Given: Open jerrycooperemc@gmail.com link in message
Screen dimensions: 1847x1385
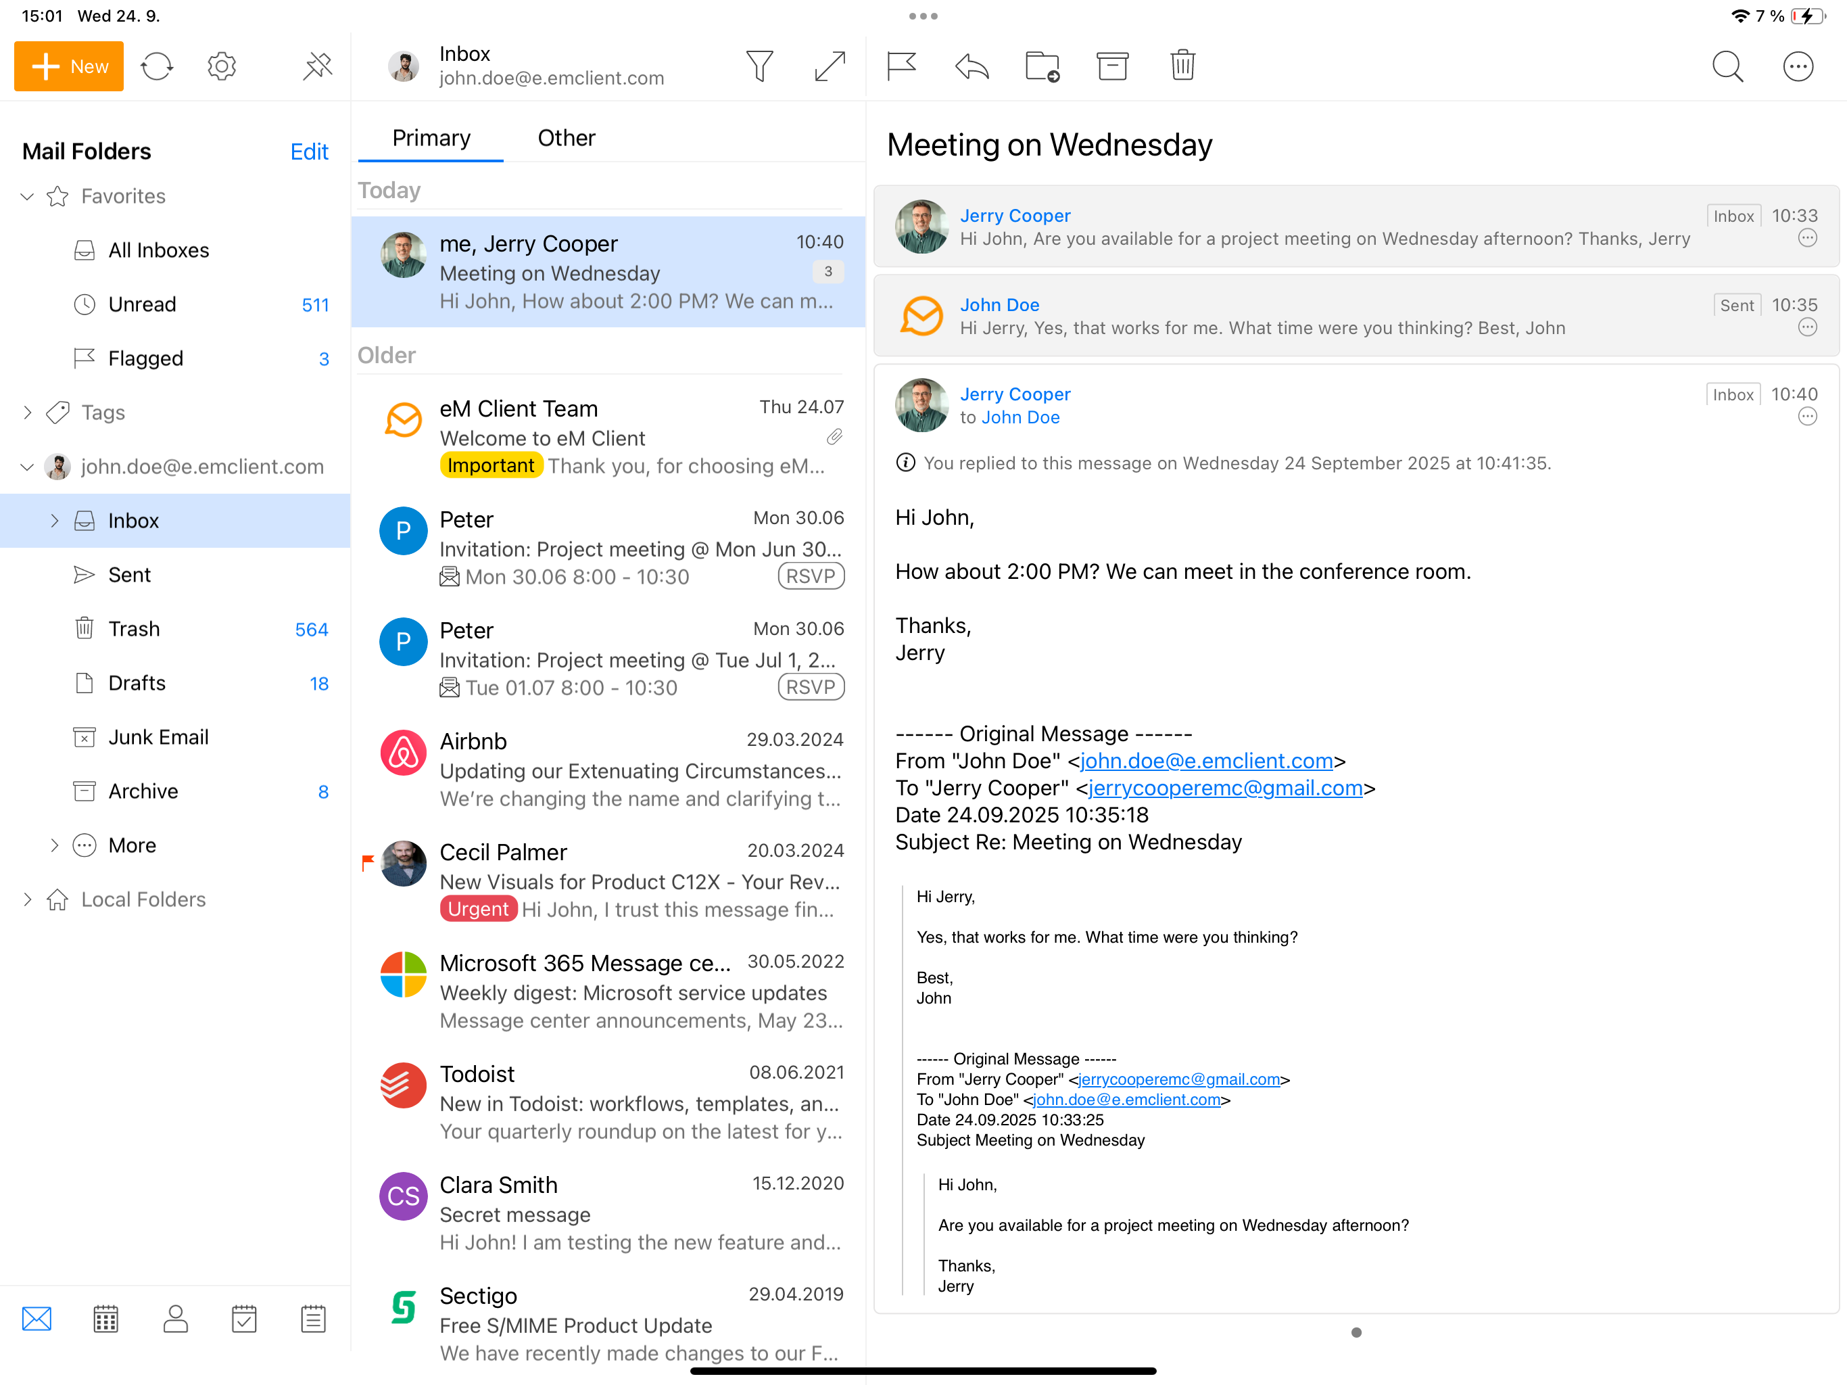Looking at the screenshot, I should 1224,788.
